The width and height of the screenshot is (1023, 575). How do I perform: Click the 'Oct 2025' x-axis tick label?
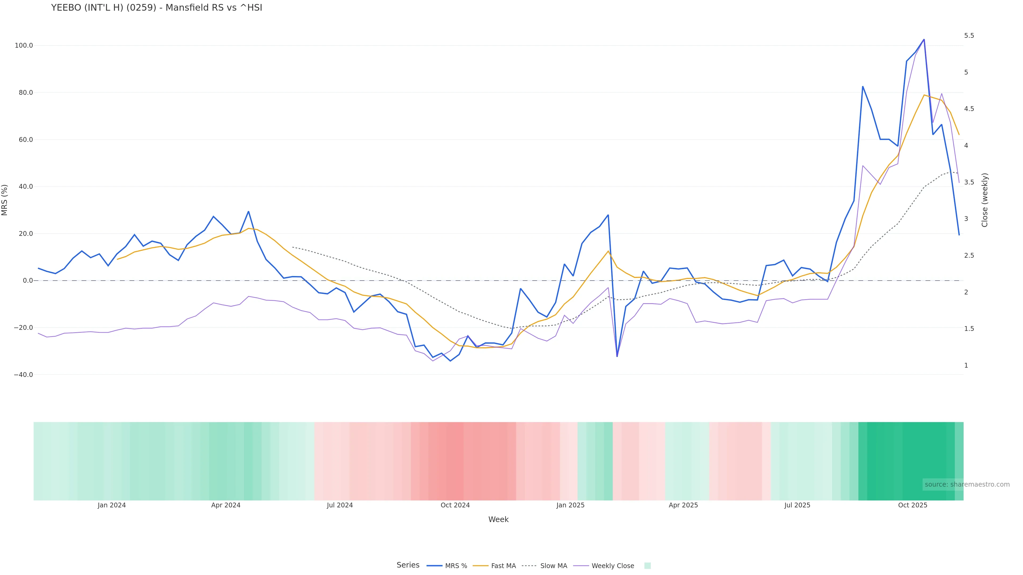pyautogui.click(x=913, y=505)
